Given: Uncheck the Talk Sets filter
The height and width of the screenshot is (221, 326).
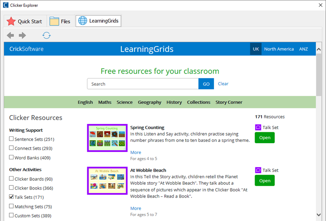Looking at the screenshot, I should [11, 197].
